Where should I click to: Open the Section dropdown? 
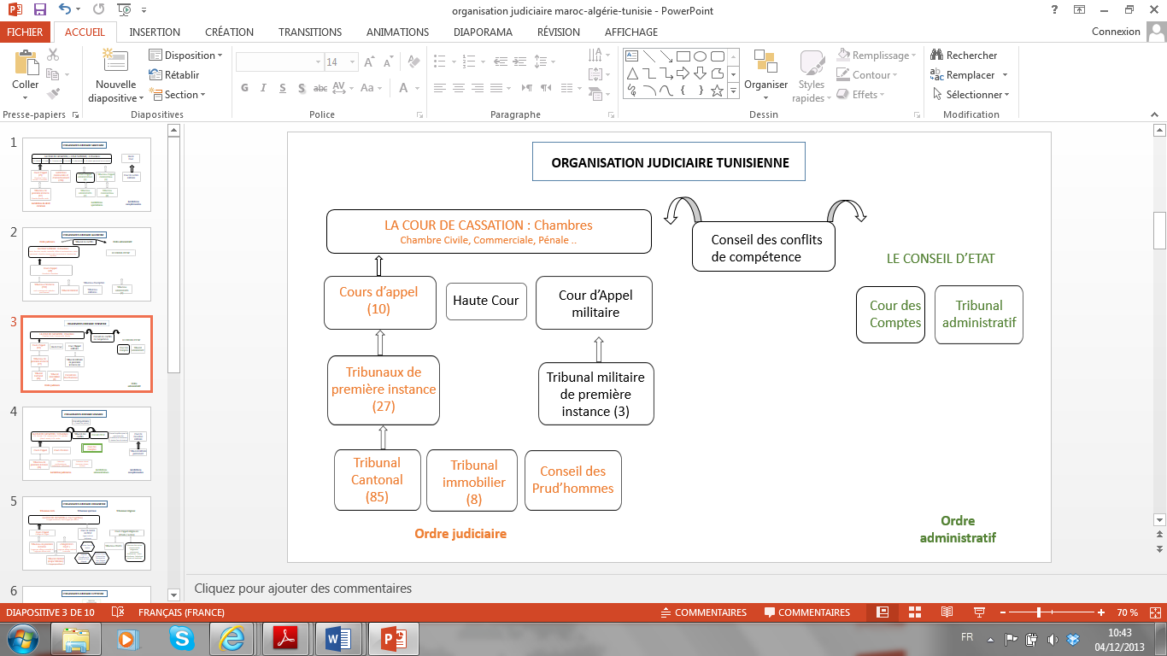point(178,95)
